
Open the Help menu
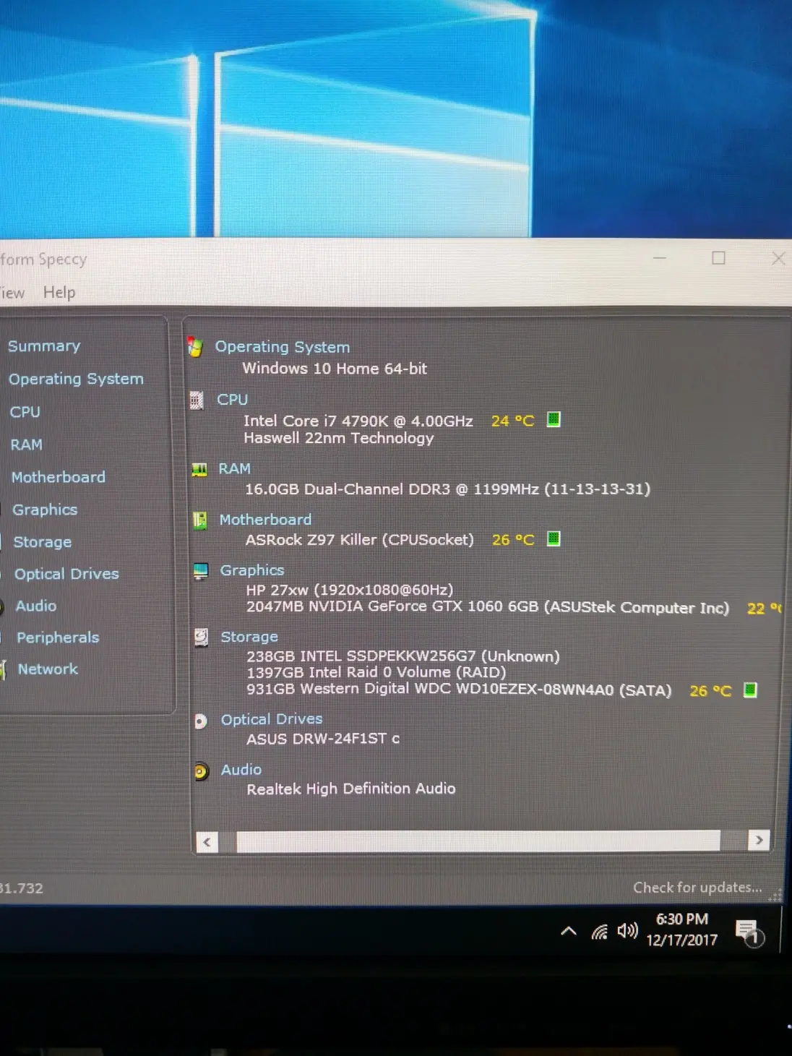pos(59,292)
